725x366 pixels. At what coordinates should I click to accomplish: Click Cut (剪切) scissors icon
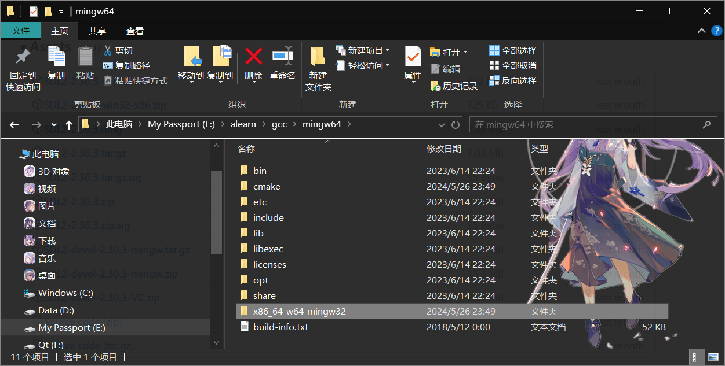pyautogui.click(x=108, y=50)
